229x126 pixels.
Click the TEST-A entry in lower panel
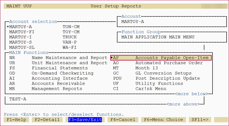pyautogui.click(x=18, y=99)
